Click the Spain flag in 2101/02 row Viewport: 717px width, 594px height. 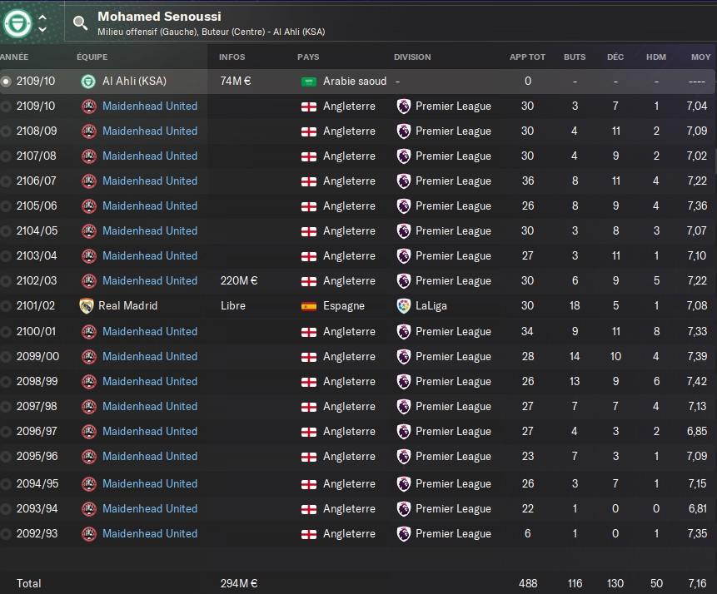pyautogui.click(x=309, y=306)
